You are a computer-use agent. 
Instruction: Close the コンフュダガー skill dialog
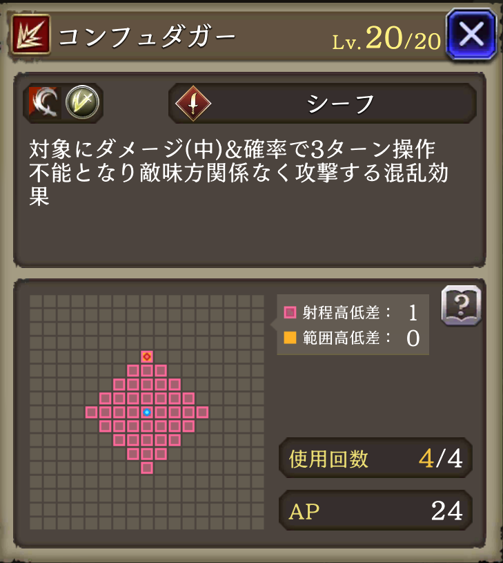click(471, 35)
